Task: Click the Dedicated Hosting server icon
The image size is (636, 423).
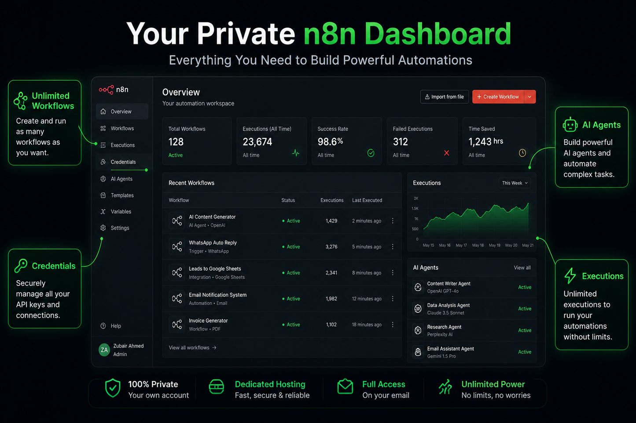Action: 217,387
